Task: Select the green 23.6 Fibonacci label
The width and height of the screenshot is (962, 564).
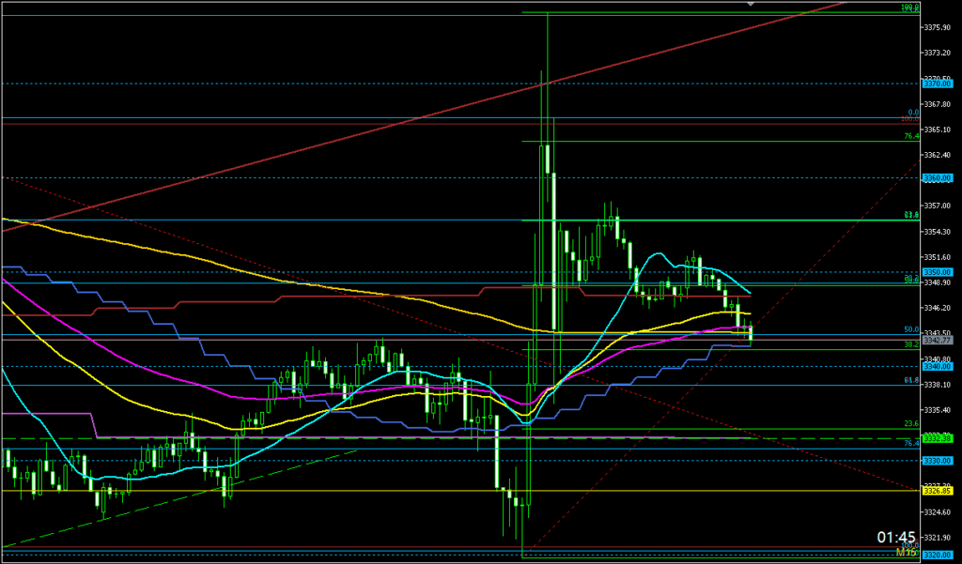Action: click(911, 423)
